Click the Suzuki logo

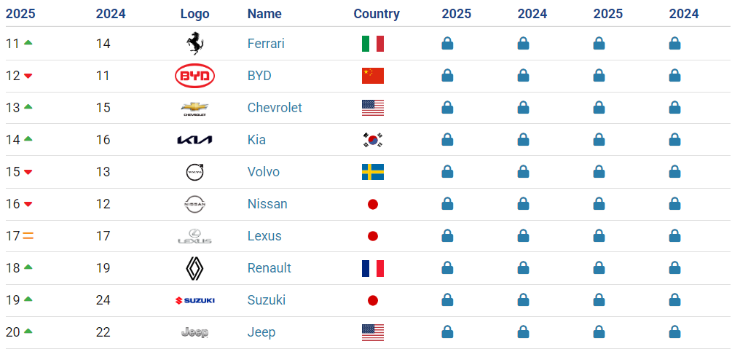(x=194, y=300)
